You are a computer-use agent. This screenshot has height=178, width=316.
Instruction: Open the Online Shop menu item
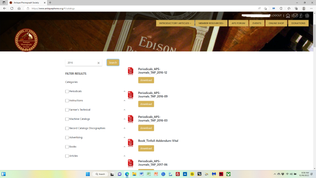click(x=276, y=23)
